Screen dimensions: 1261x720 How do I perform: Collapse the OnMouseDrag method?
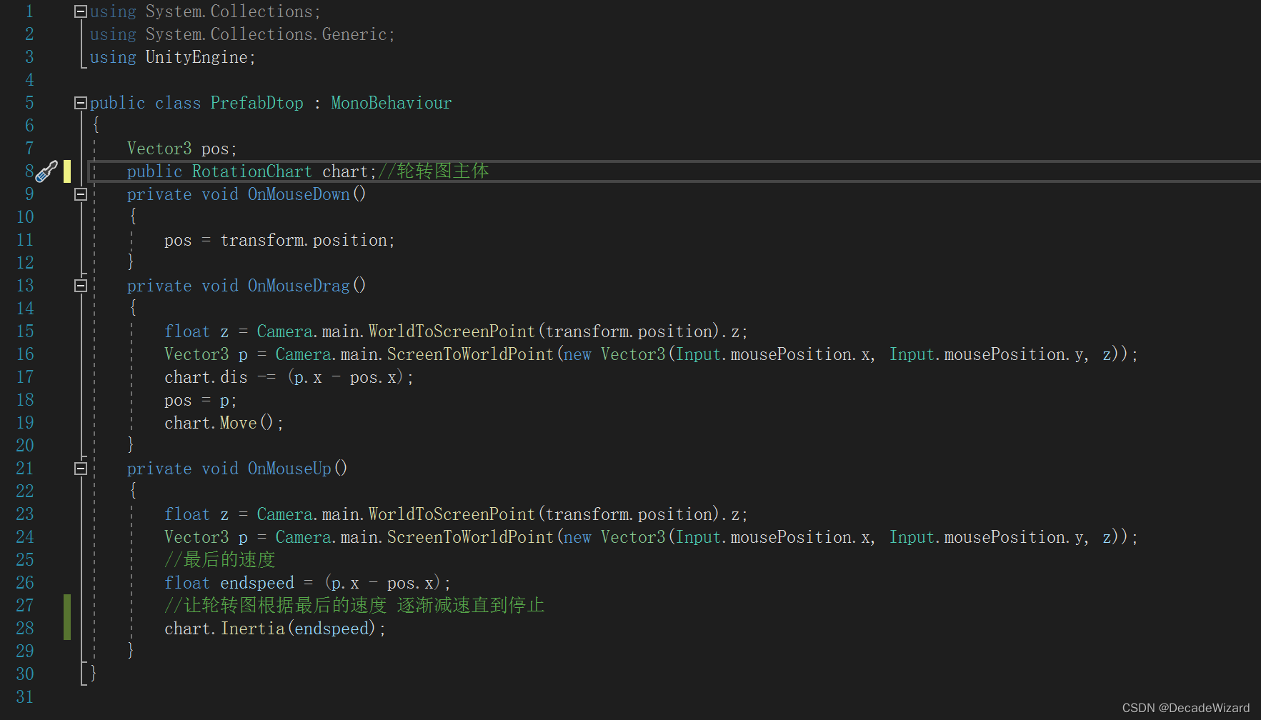coord(81,286)
